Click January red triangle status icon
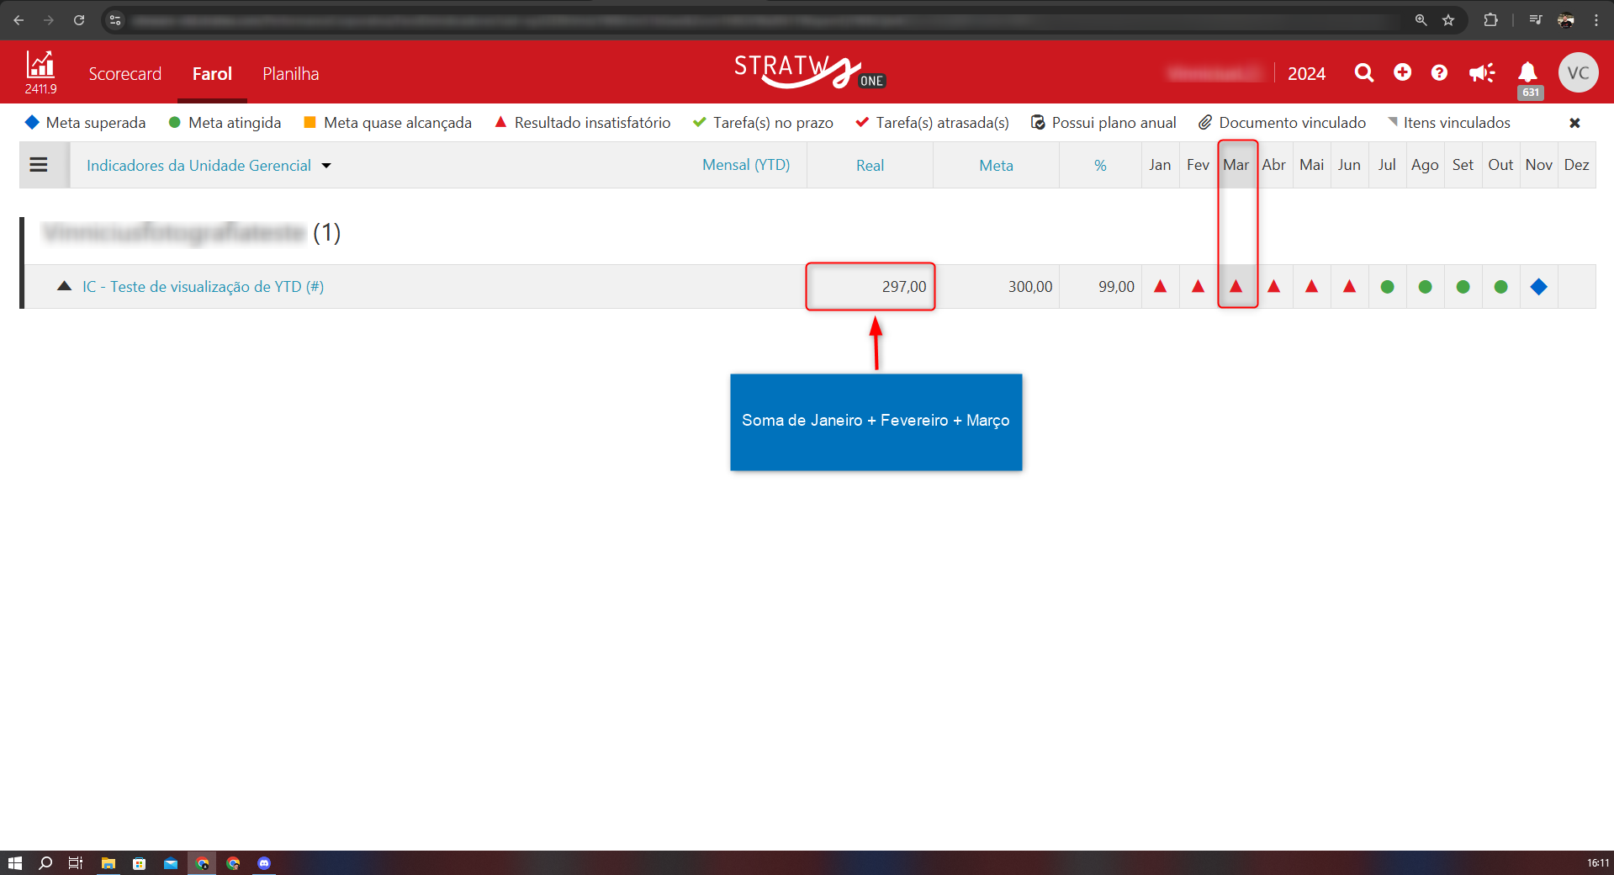 1160,286
